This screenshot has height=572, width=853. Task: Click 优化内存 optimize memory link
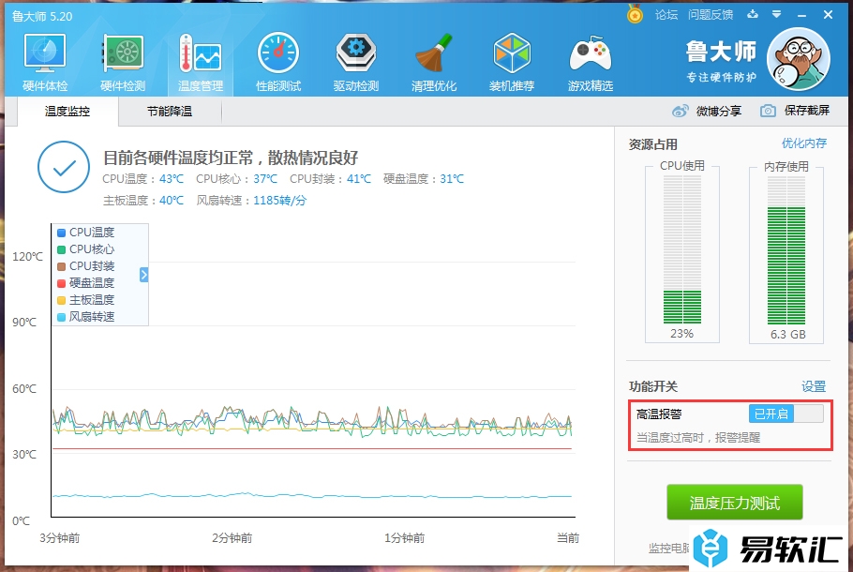(x=804, y=143)
